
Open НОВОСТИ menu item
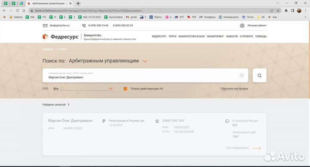click(x=232, y=36)
